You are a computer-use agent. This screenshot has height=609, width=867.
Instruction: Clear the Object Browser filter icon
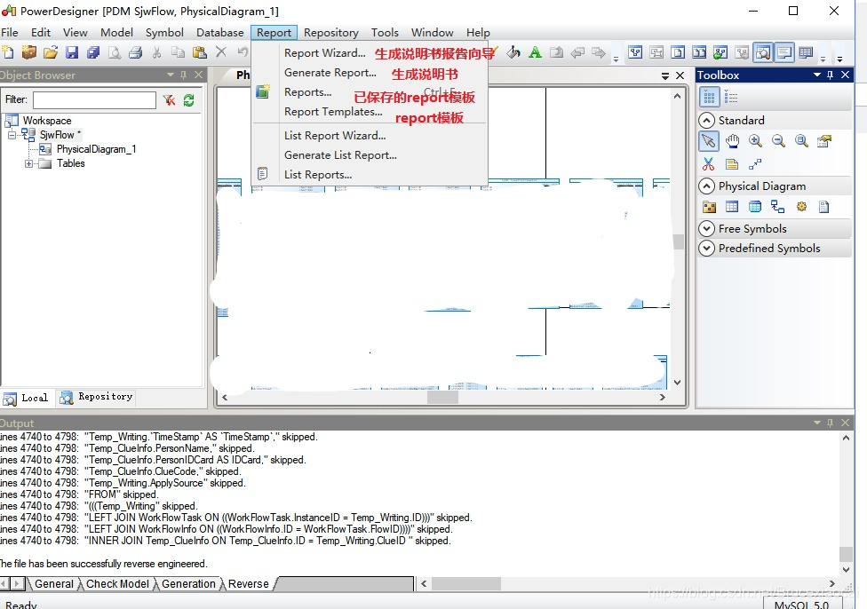click(x=169, y=100)
